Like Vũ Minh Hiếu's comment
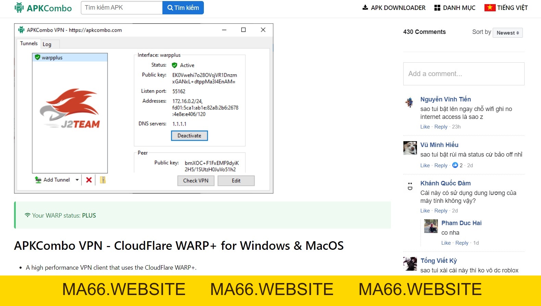This screenshot has height=306, width=541. click(425, 166)
